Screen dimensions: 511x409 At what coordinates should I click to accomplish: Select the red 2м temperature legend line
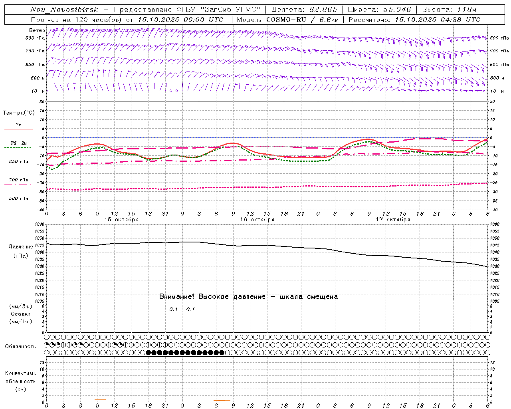pos(19,129)
